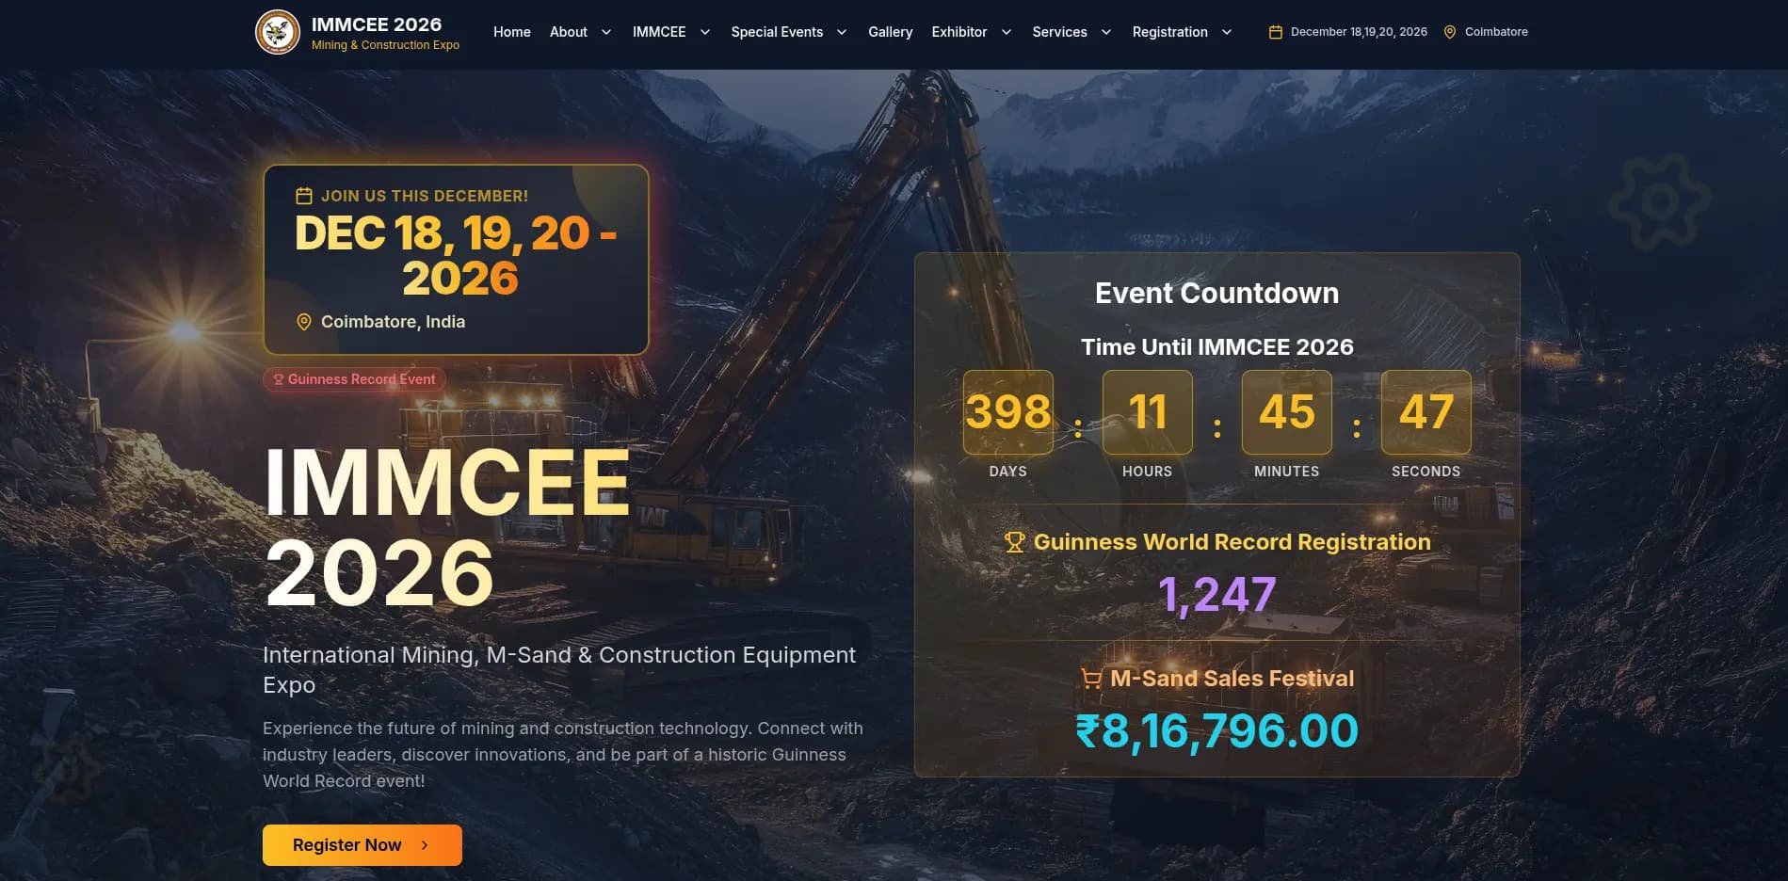1788x881 pixels.
Task: Click the shopping cart icon beside M-Sand Sales Festival
Action: (x=1091, y=679)
